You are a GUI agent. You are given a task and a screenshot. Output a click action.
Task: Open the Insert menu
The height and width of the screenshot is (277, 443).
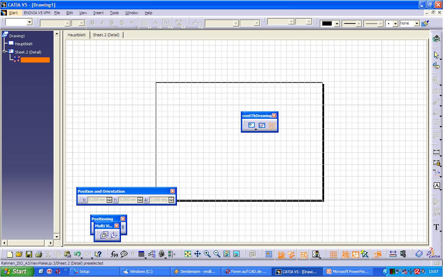click(x=98, y=13)
